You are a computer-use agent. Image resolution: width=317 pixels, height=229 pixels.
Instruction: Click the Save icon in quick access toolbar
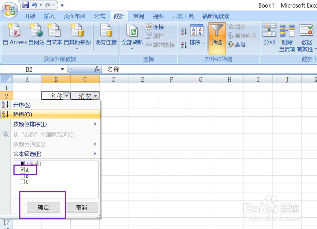pos(25,5)
